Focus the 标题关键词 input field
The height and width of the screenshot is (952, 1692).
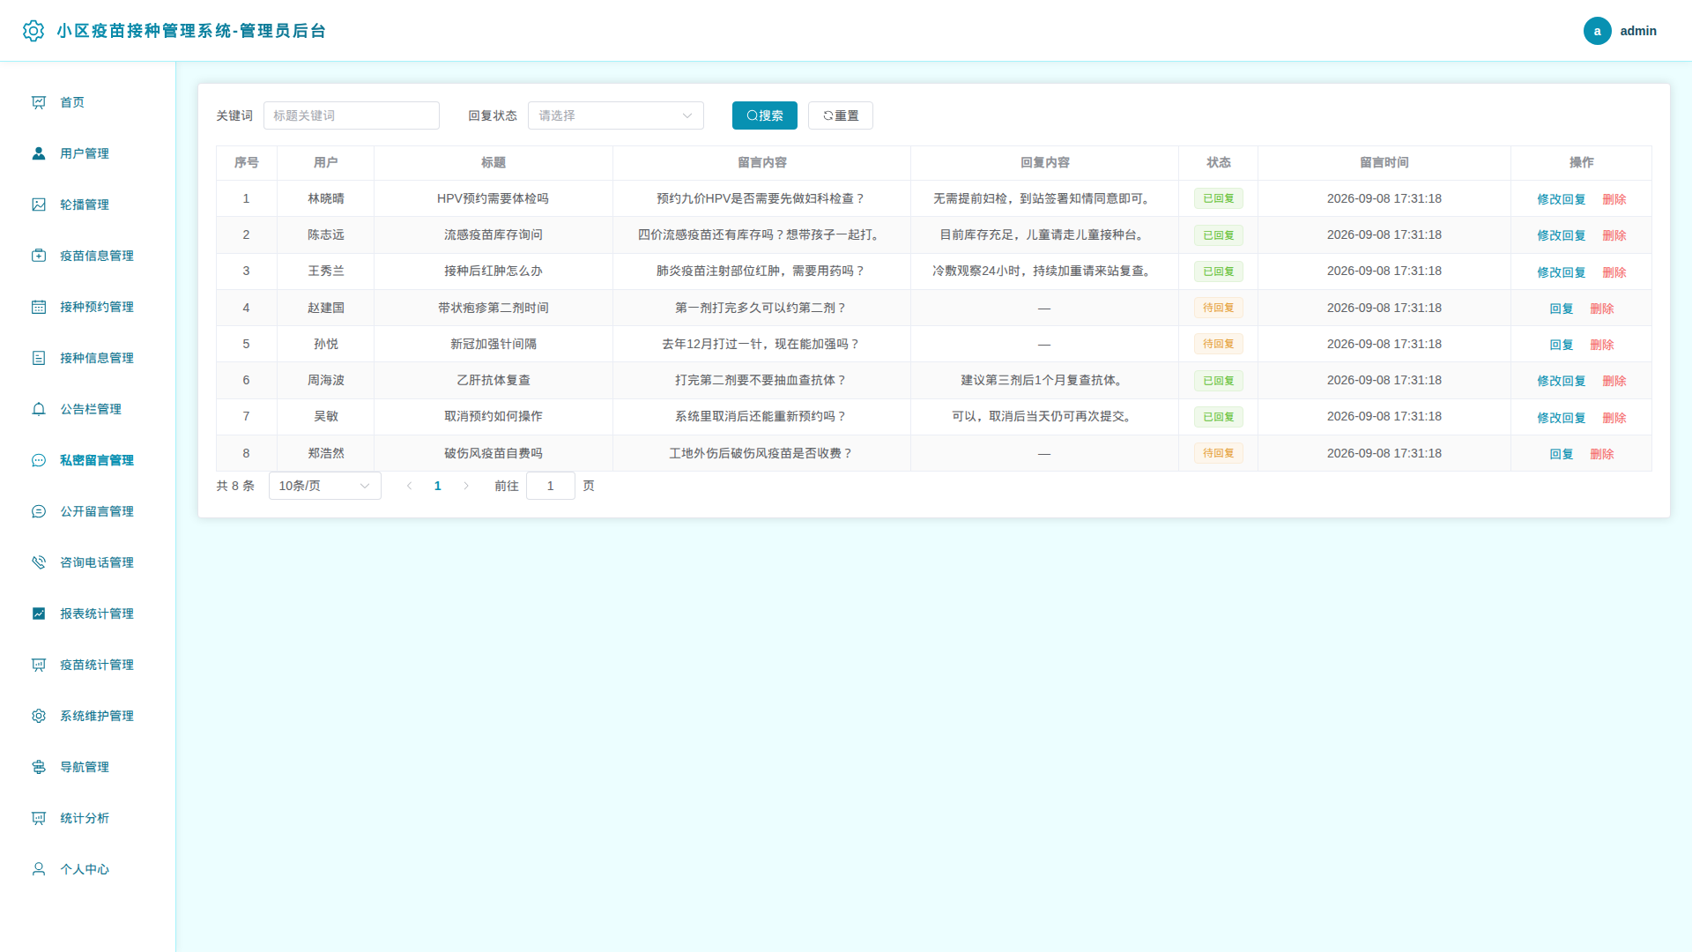click(x=352, y=115)
